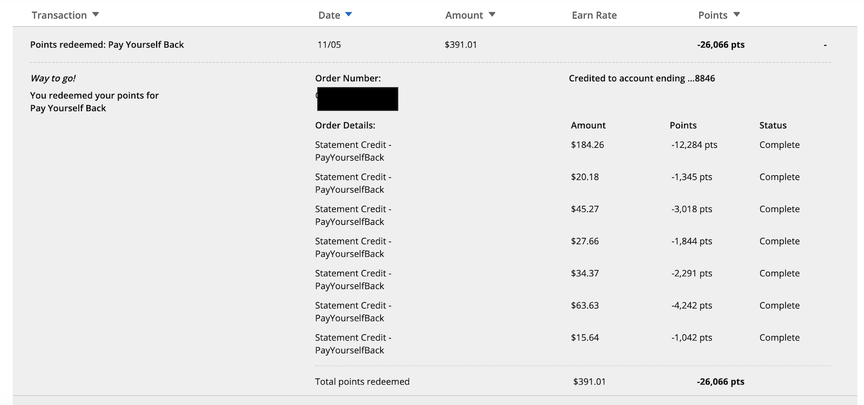Click the Credited to account ending 8846 text
Image resolution: width=864 pixels, height=405 pixels.
(642, 78)
